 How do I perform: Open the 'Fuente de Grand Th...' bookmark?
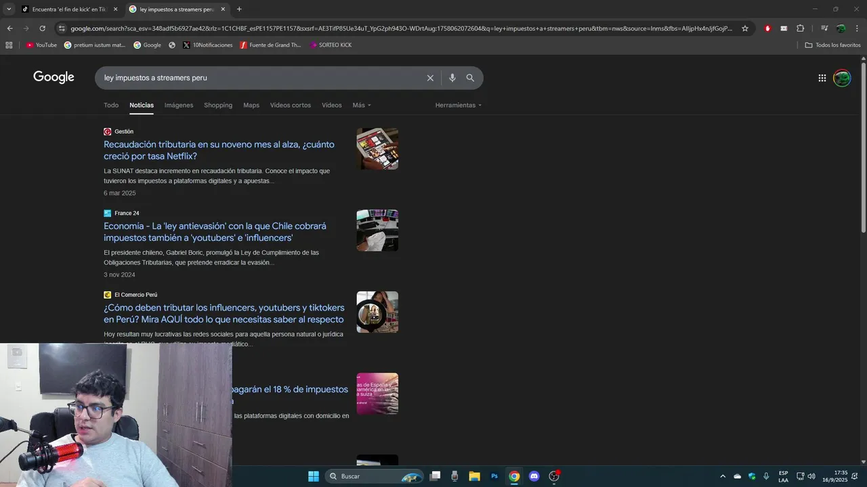(270, 45)
